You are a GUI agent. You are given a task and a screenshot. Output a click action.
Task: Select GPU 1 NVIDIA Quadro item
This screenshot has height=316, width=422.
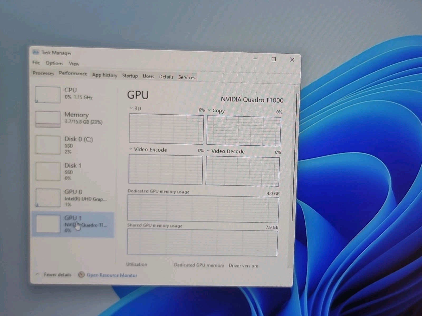(73, 224)
